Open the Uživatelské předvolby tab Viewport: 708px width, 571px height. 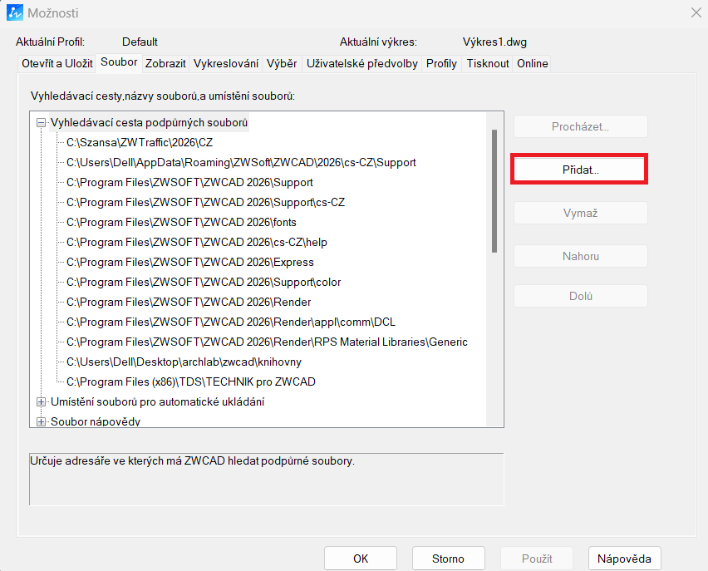(362, 64)
